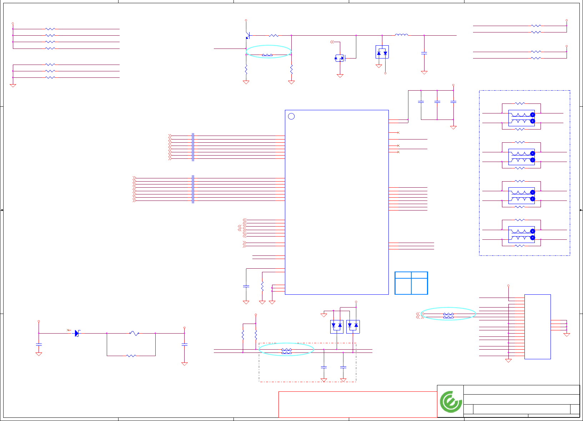Select the tall connector block at lower right
The width and height of the screenshot is (583, 421).
538,327
